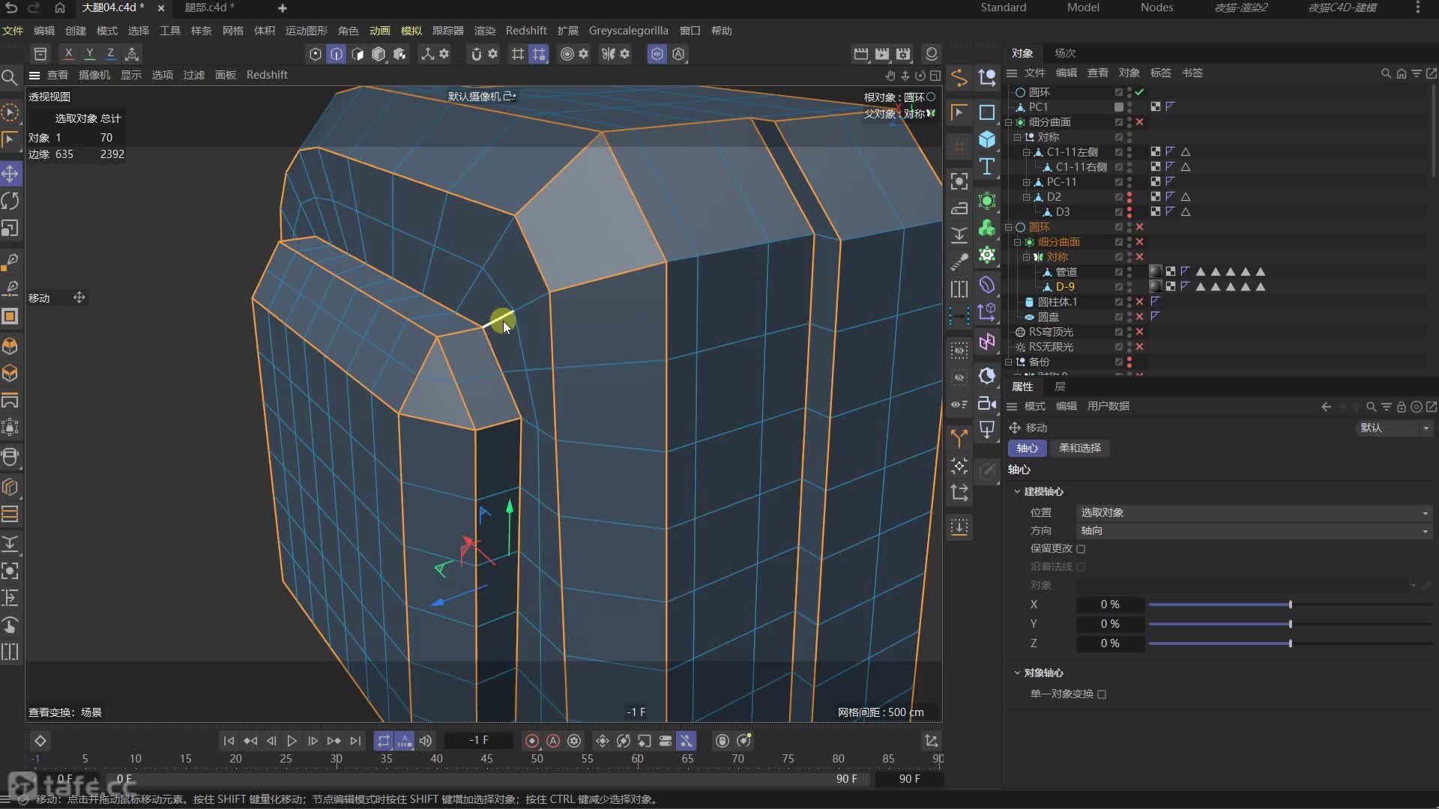The image size is (1439, 809).
Task: Switch to the 场次 tab
Action: (x=1064, y=53)
